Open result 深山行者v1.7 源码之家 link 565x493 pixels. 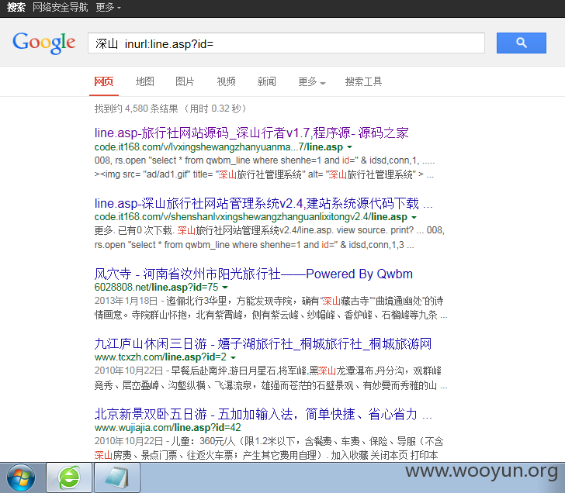pos(251,133)
